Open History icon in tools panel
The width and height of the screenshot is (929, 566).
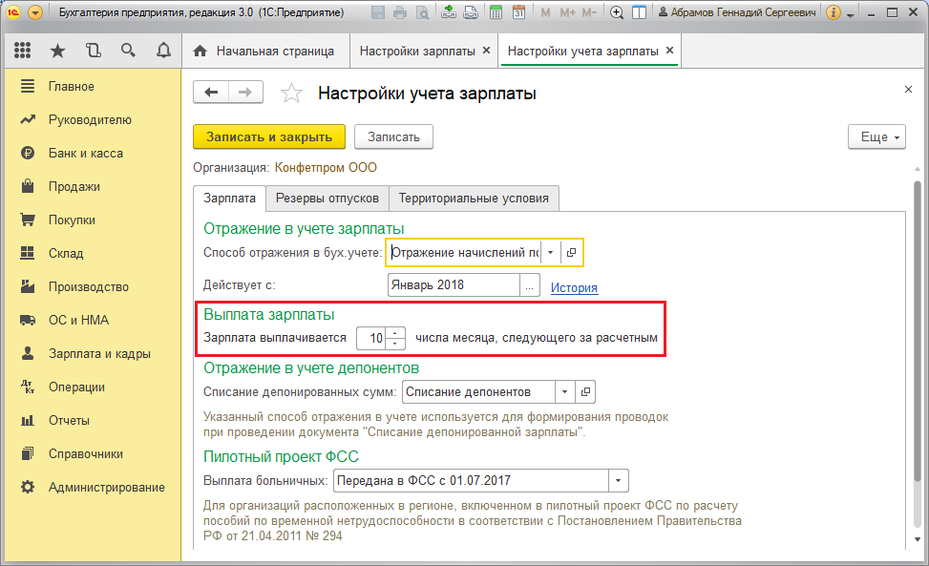coord(93,51)
